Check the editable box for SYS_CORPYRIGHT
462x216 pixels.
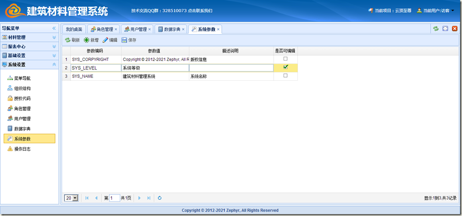(285, 59)
